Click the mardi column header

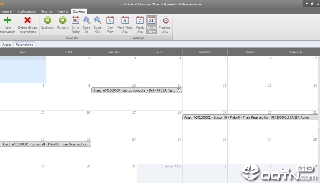(69, 52)
